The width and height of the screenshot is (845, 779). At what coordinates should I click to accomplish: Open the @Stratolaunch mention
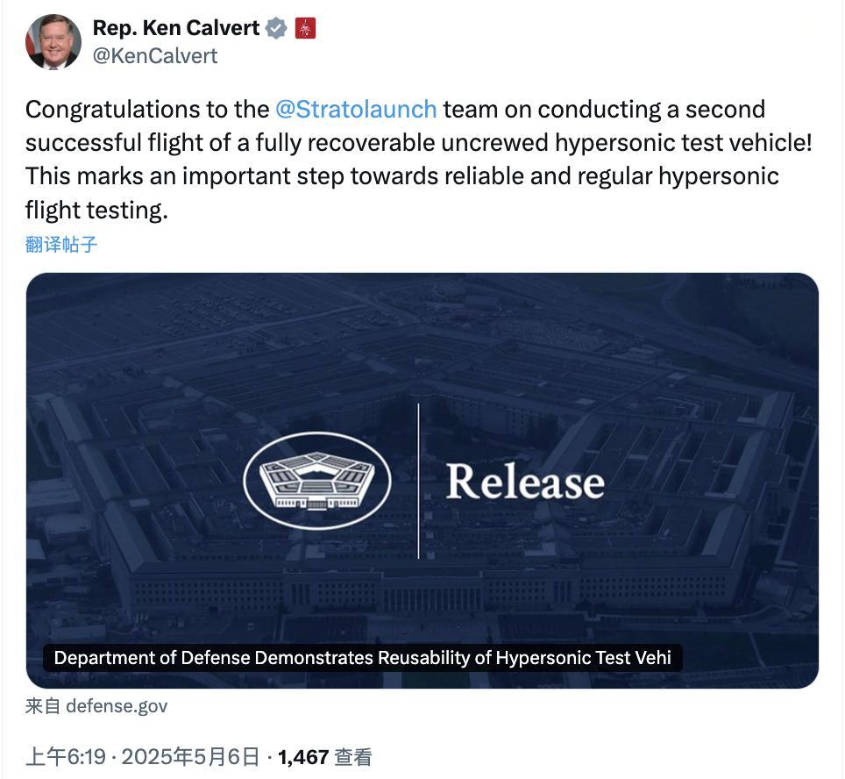click(x=356, y=110)
